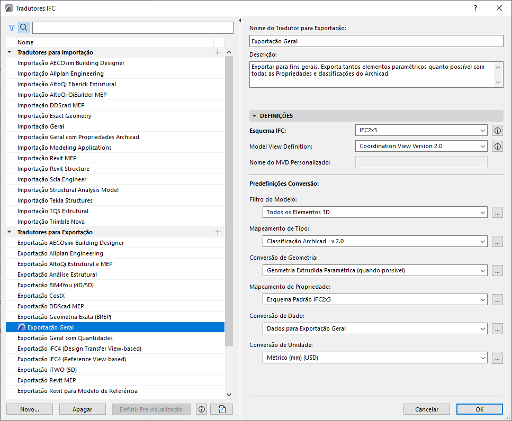
Task: Collapse the DEFINIÇÕES section
Action: point(255,116)
